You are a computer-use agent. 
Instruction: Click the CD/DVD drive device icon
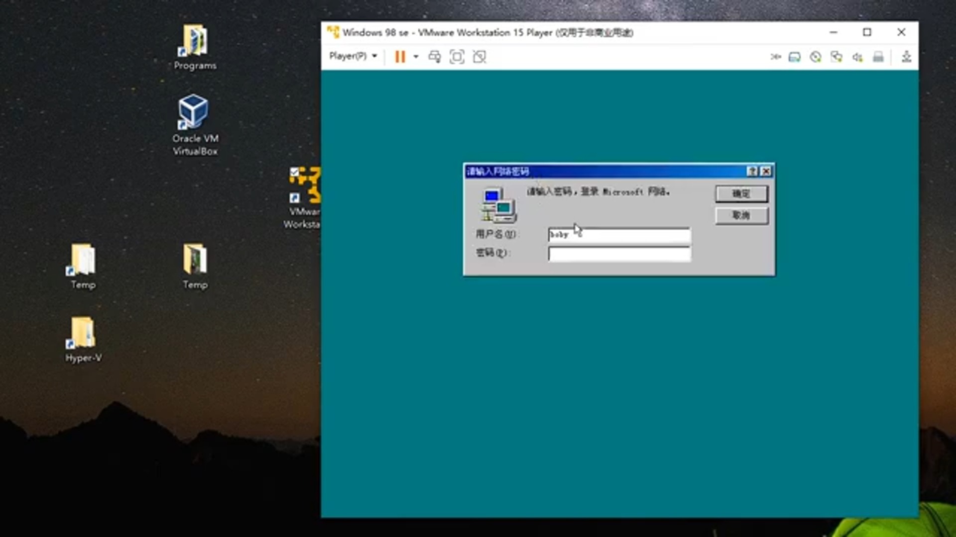(x=815, y=57)
